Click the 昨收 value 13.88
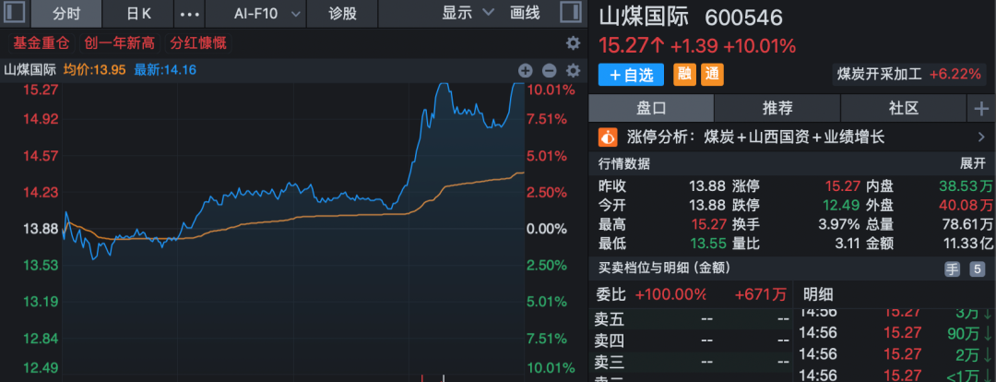 [707, 186]
